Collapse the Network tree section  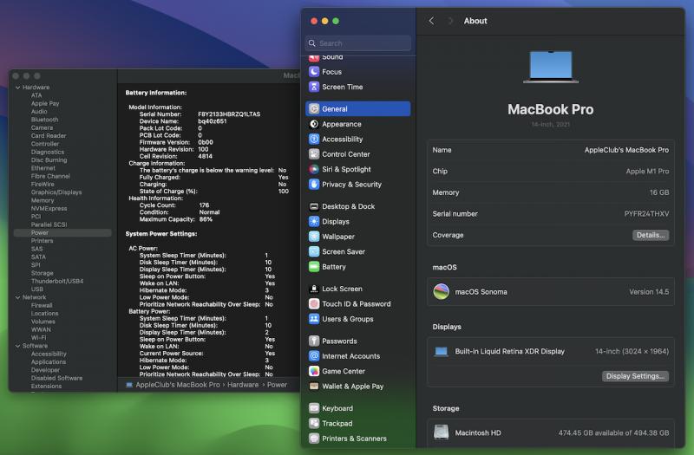point(17,297)
